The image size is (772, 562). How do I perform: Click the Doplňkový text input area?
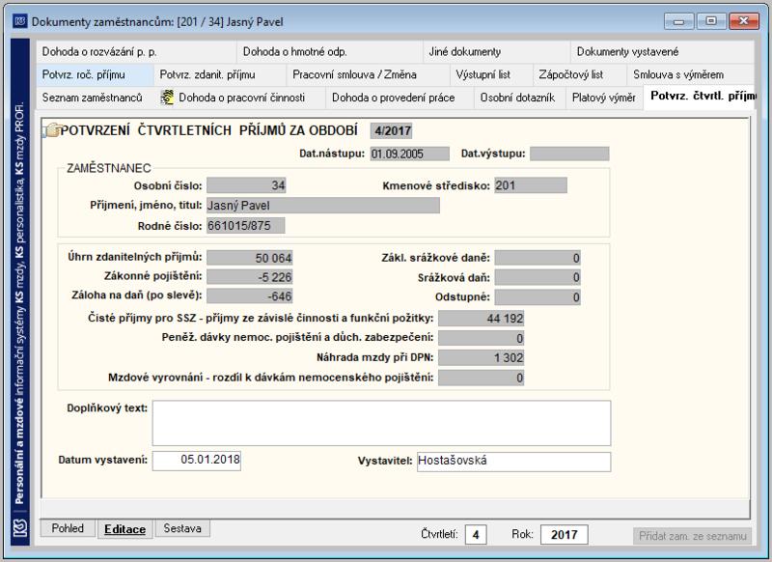pos(381,423)
